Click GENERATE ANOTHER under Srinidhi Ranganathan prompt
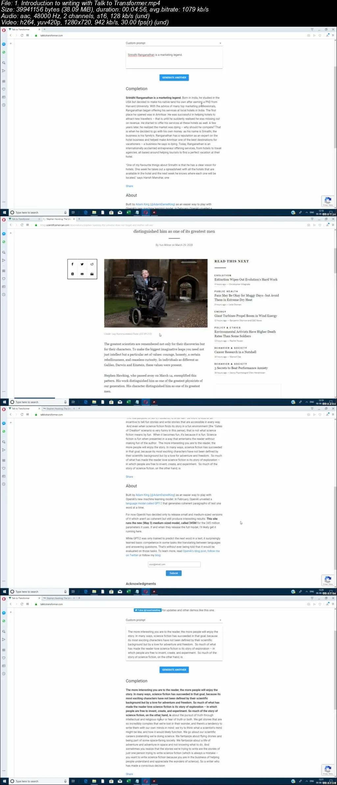The image size is (337, 785). coord(174,77)
